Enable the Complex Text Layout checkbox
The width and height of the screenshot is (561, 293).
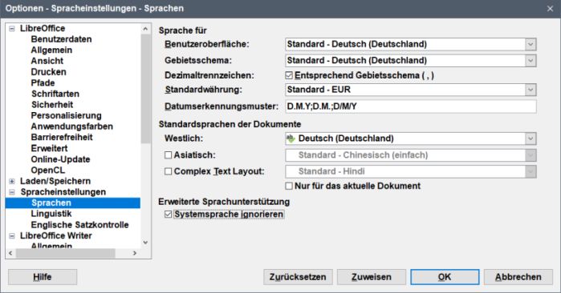tap(169, 171)
